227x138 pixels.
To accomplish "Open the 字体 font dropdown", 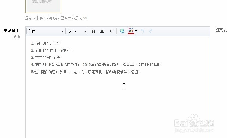I will pos(46,31).
